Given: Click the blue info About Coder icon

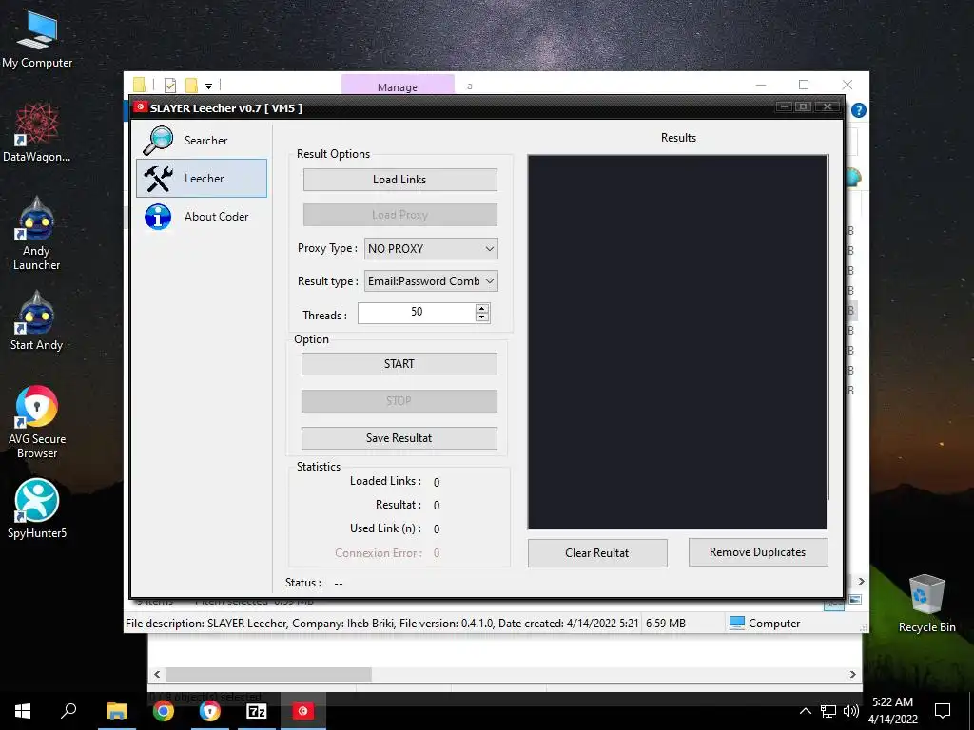Looking at the screenshot, I should coord(158,218).
